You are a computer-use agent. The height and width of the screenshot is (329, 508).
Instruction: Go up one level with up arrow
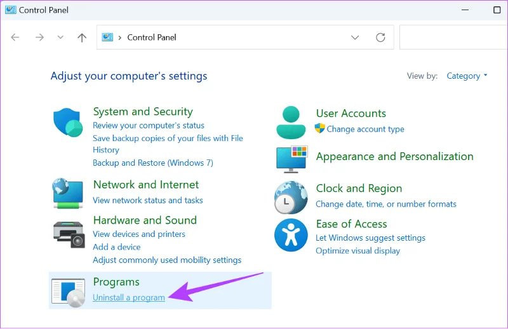click(x=82, y=37)
